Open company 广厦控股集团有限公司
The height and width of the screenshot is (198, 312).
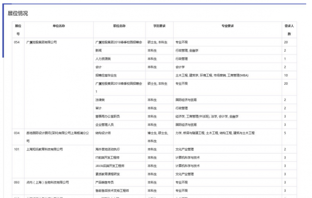pos(41,42)
